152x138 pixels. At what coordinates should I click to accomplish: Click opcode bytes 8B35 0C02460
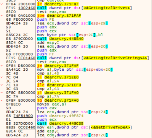(x=21, y=127)
